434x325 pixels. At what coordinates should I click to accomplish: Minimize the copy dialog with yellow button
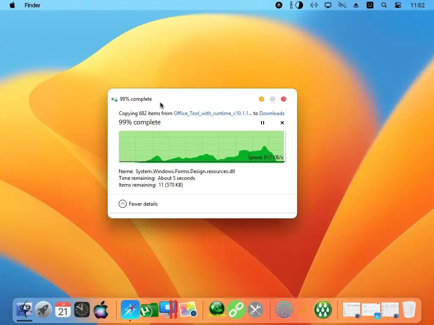(x=261, y=99)
